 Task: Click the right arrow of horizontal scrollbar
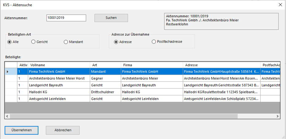(278, 116)
